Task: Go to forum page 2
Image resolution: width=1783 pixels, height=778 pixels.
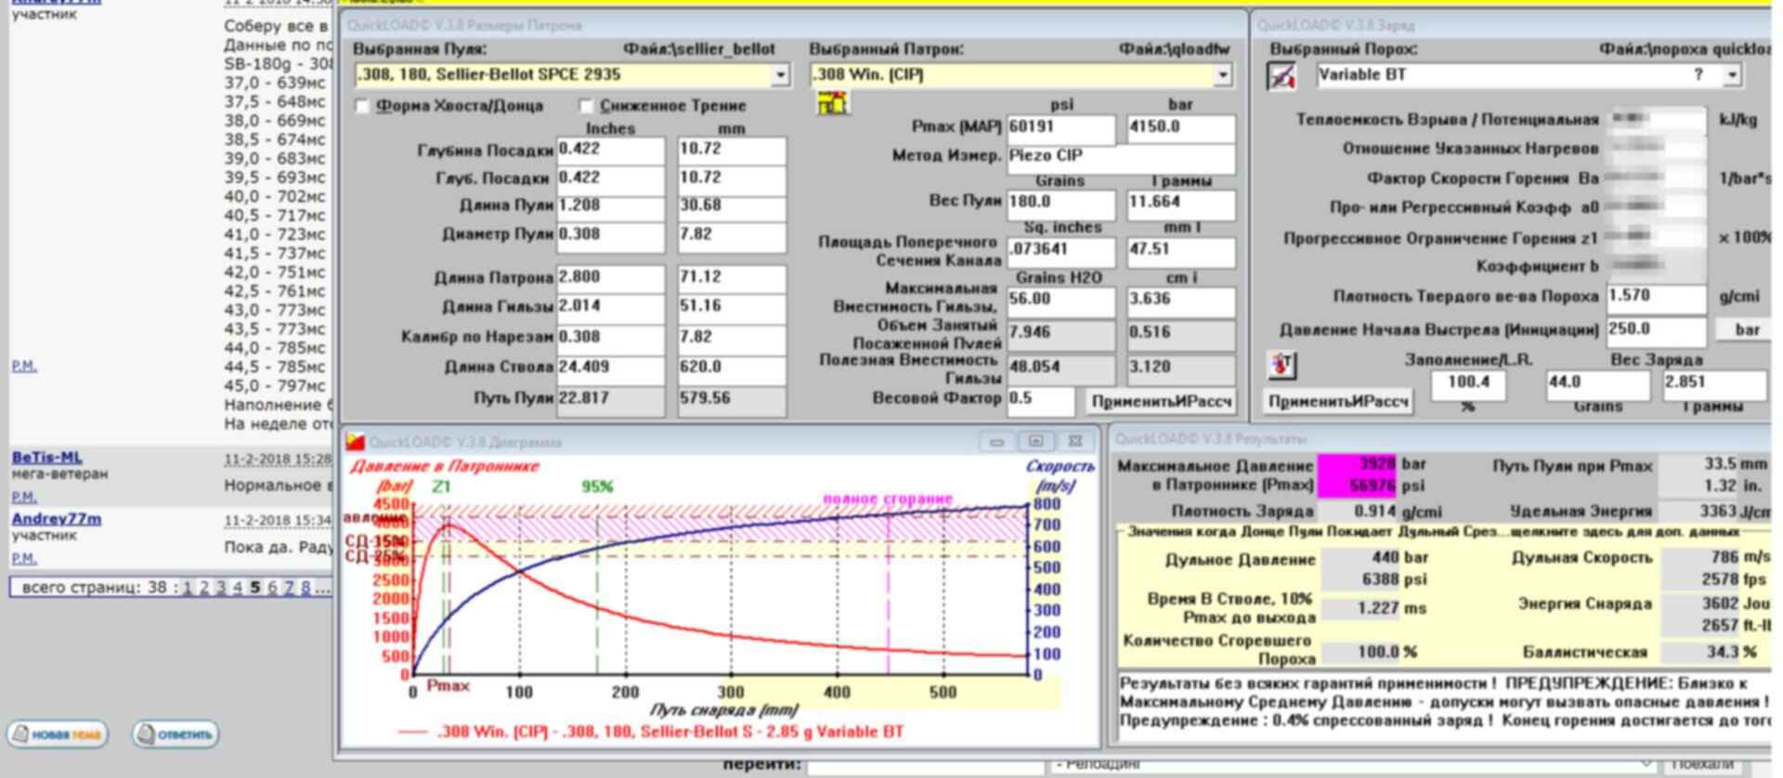Action: tap(204, 588)
